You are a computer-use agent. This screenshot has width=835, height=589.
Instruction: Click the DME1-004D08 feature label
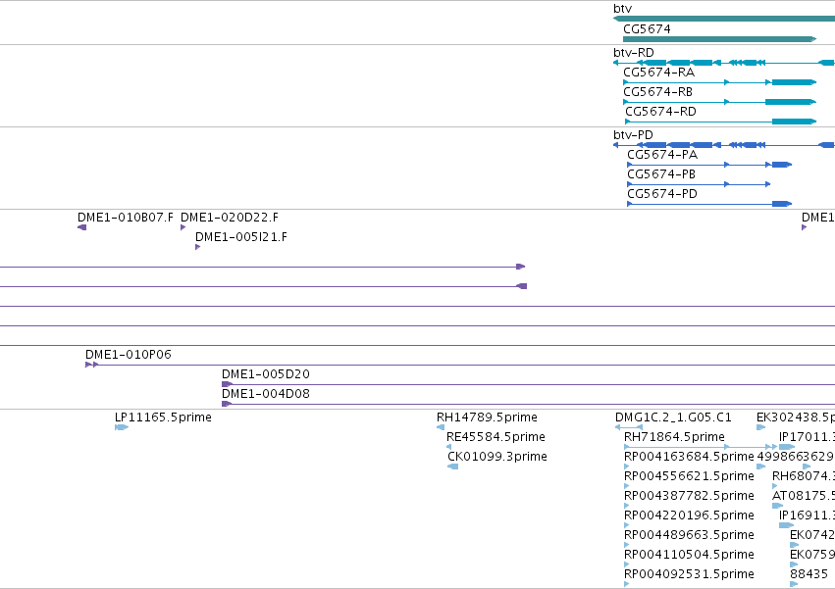pyautogui.click(x=266, y=394)
